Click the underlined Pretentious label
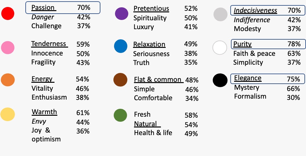 point(151,9)
